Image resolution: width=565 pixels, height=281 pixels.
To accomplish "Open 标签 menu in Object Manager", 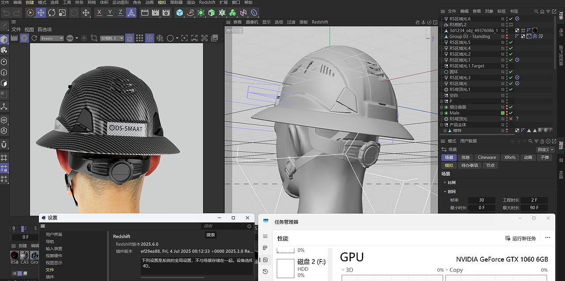I will pos(501,11).
